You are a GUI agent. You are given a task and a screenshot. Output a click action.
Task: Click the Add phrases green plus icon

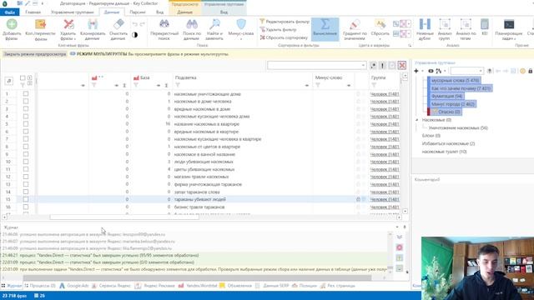12,24
